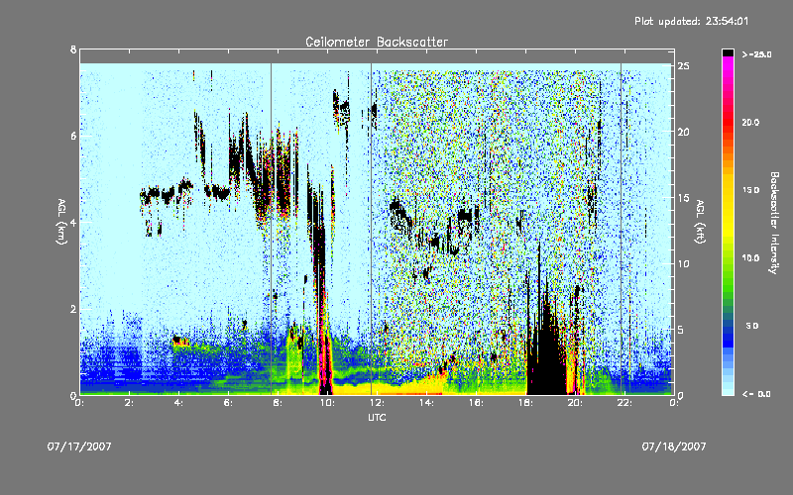Click the "4:" hour tick on UTC axis
This screenshot has height=495, width=793.
pyautogui.click(x=179, y=403)
